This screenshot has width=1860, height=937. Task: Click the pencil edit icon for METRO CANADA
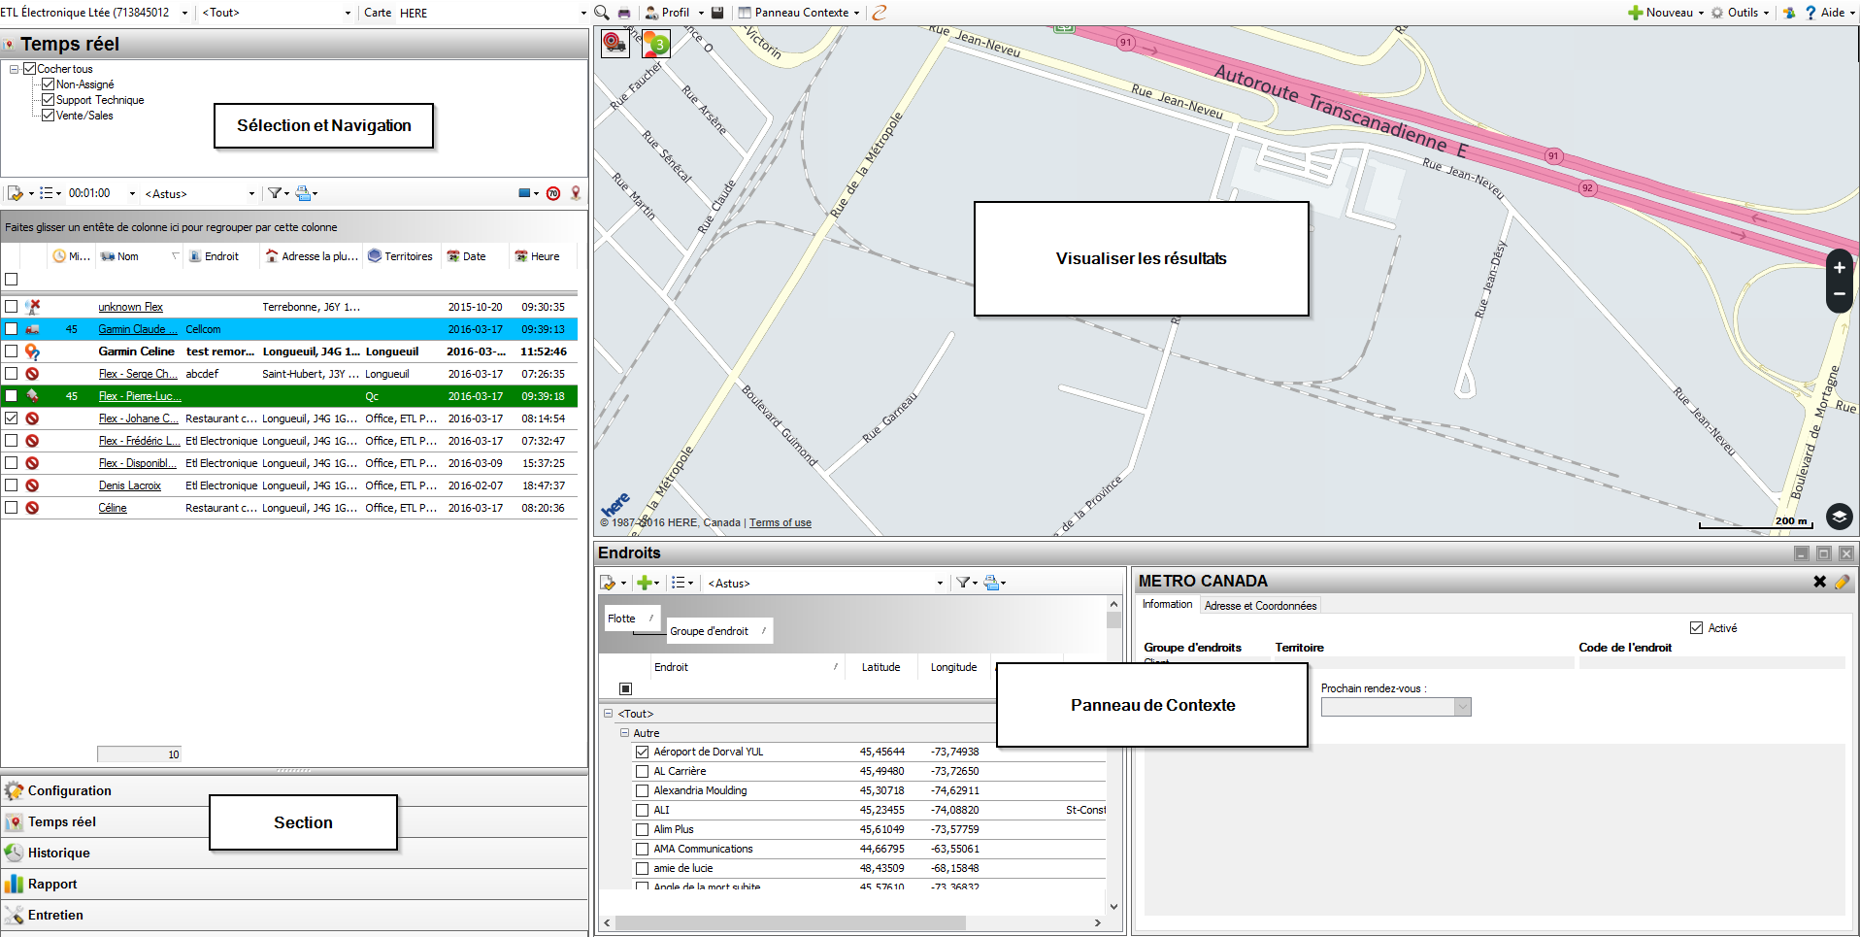pyautogui.click(x=1842, y=582)
